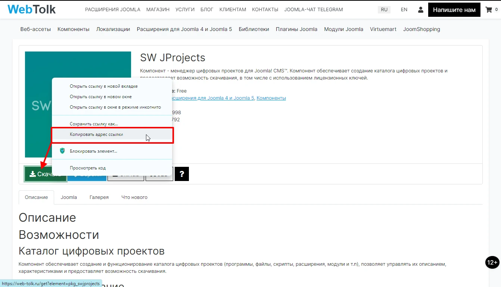Open JOOMLA-ЧАТ TELEGRAM link
The image size is (501, 287).
pyautogui.click(x=314, y=10)
